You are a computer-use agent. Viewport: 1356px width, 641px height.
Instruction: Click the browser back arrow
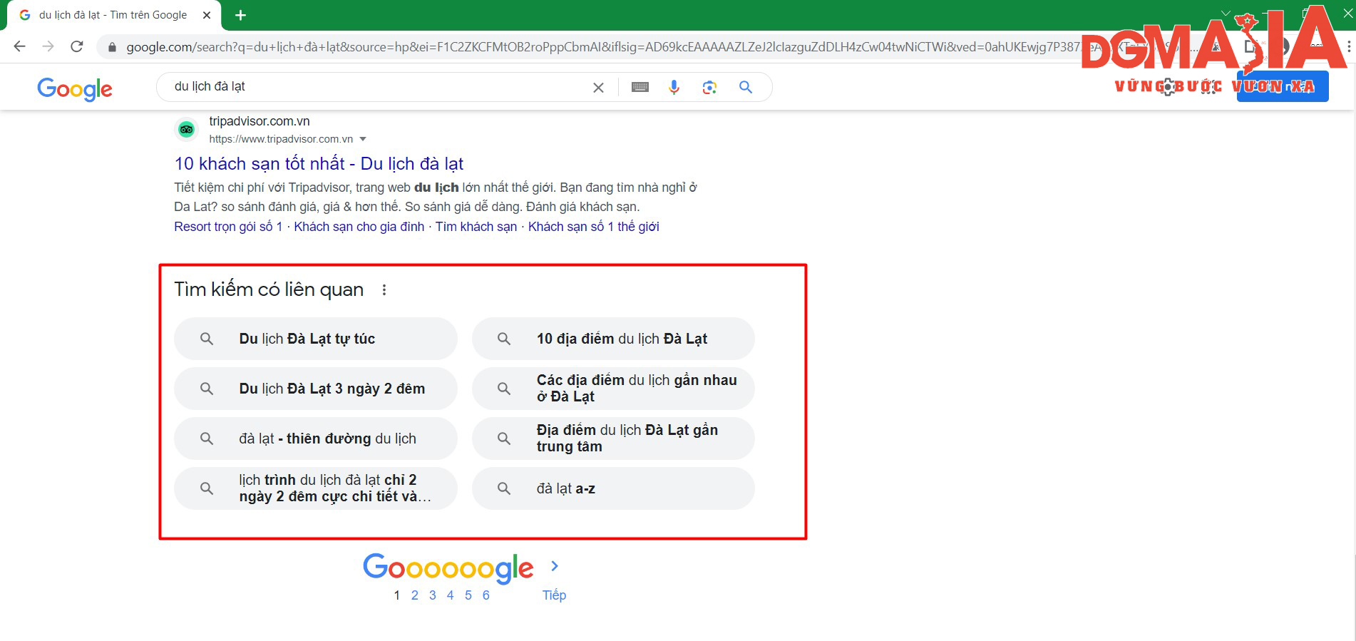click(x=19, y=46)
